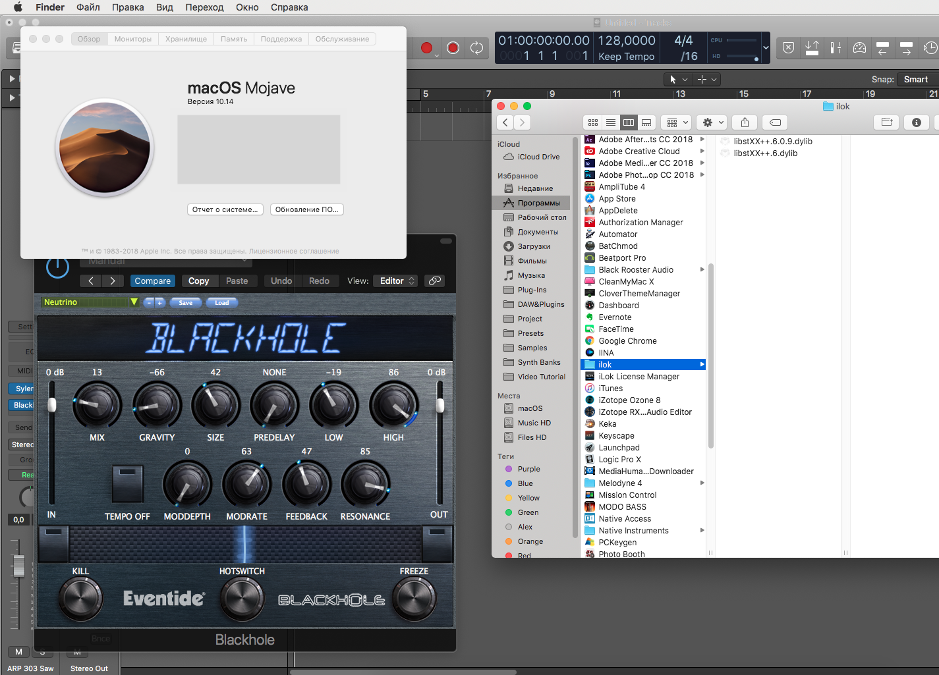
Task: Click the Logic record button
Action: (426, 48)
